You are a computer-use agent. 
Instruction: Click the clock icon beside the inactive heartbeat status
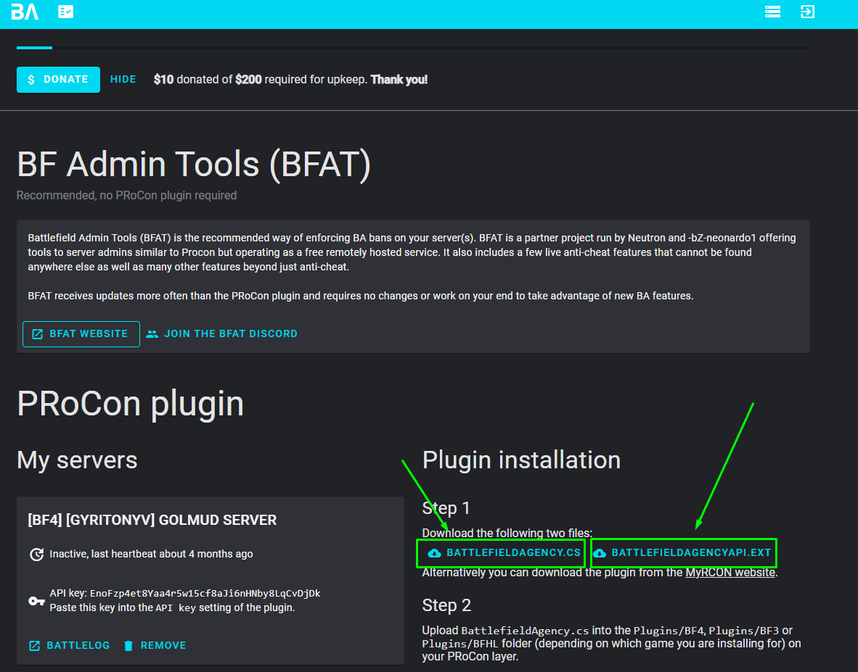[36, 555]
